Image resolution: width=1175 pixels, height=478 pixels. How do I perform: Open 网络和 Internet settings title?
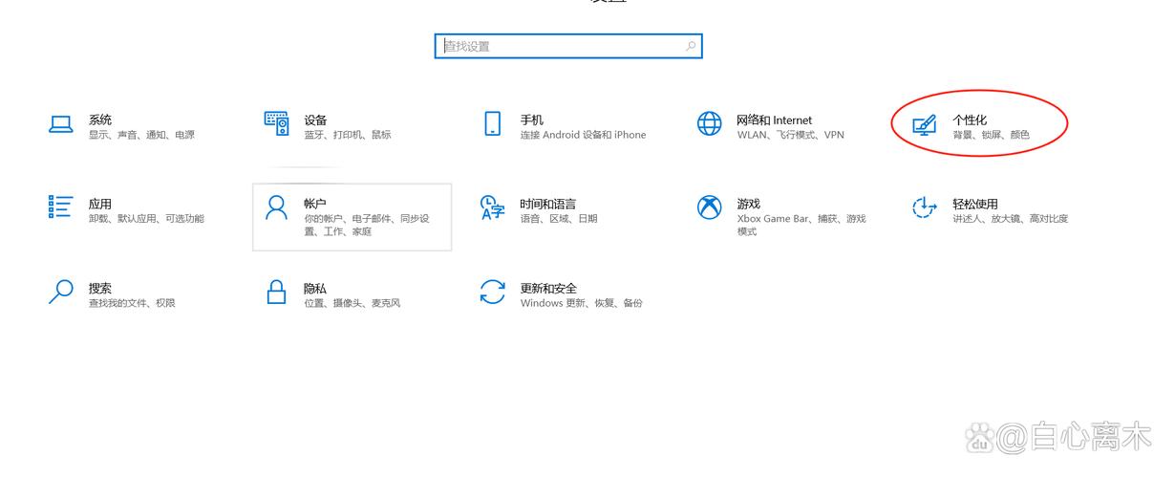coord(774,119)
